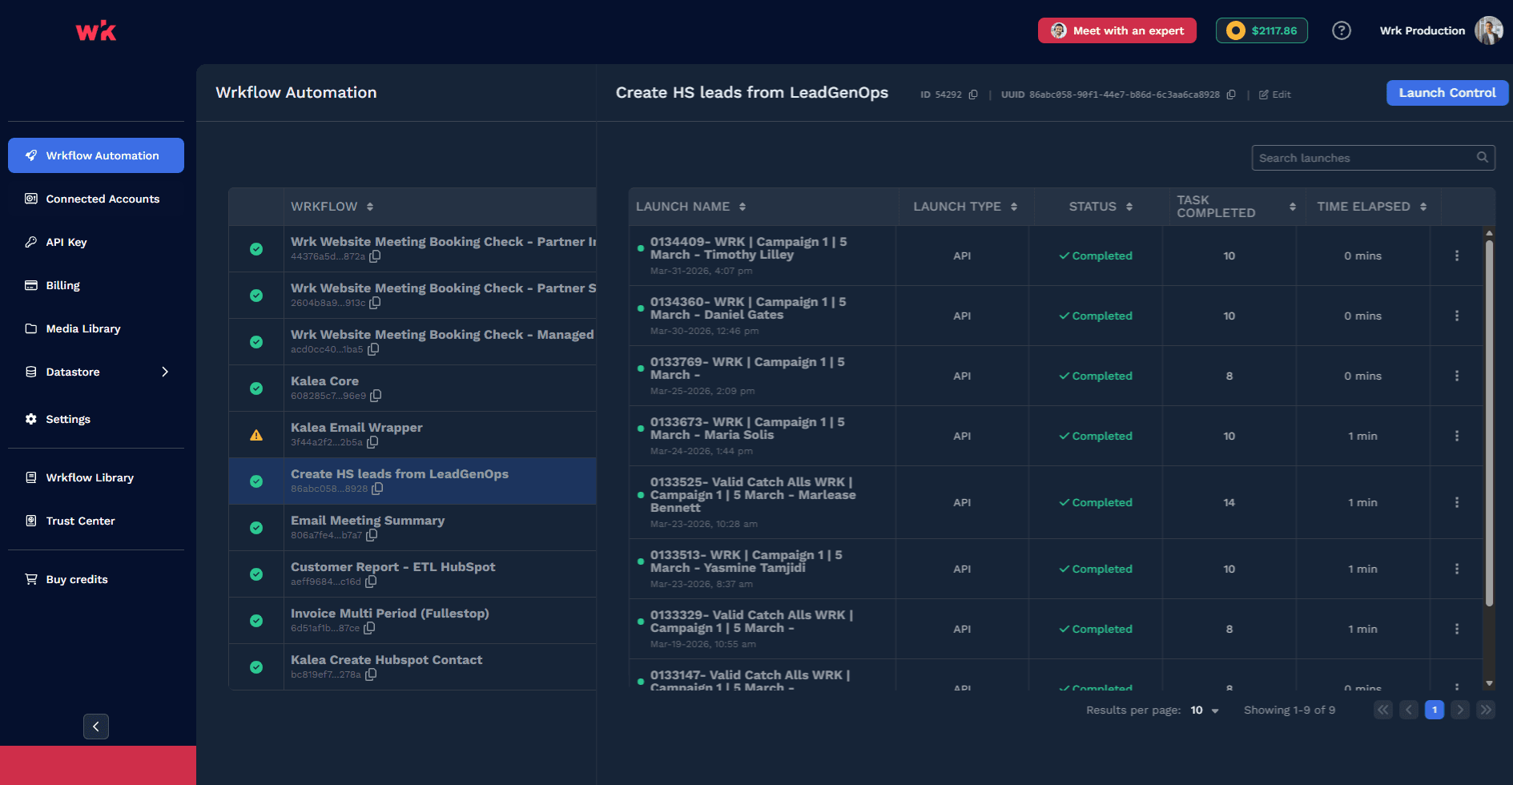
Task: Open Trust Center
Action: point(96,521)
